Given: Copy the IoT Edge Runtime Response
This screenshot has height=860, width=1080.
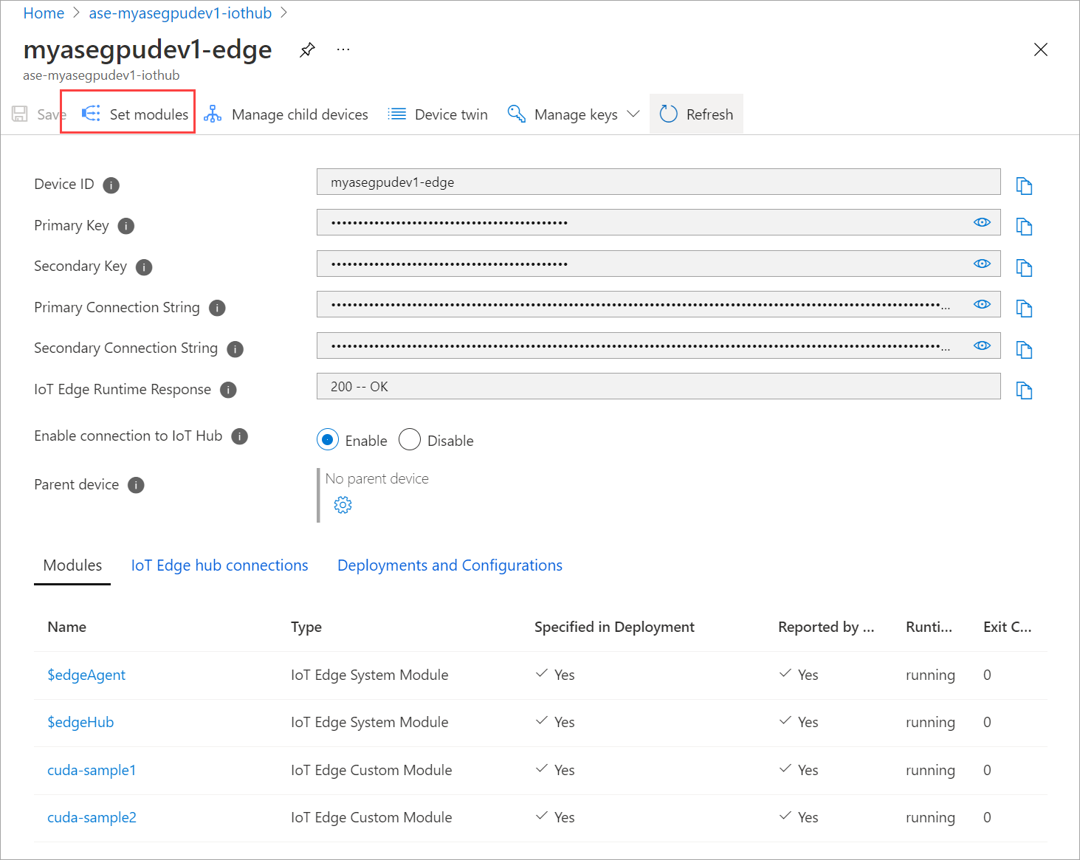Looking at the screenshot, I should pyautogui.click(x=1024, y=391).
